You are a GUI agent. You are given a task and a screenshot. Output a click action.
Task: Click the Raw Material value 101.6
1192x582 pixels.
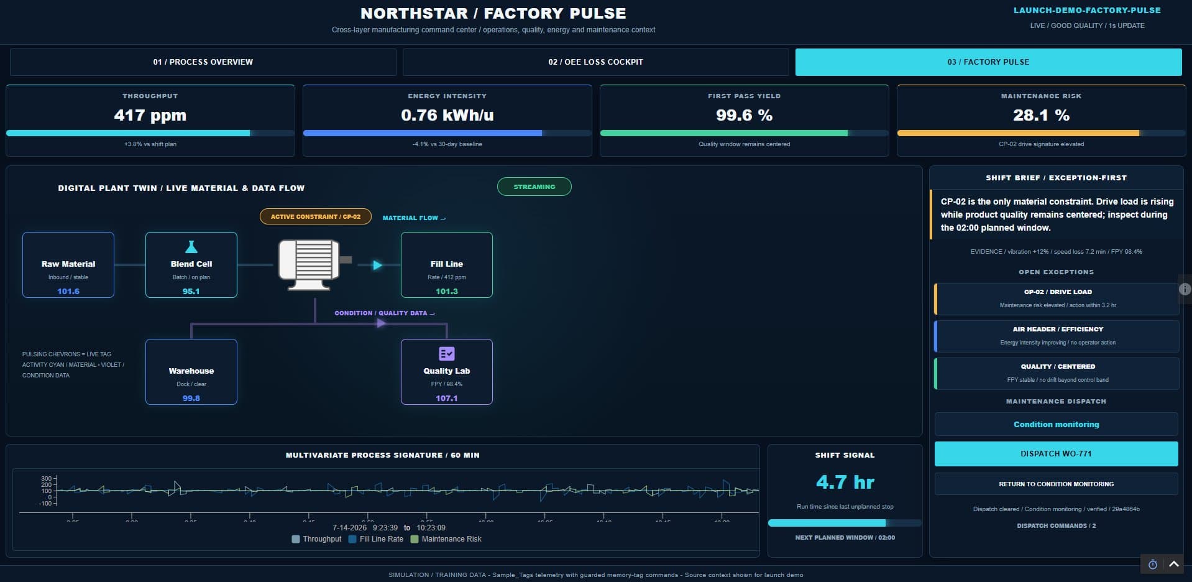[68, 291]
